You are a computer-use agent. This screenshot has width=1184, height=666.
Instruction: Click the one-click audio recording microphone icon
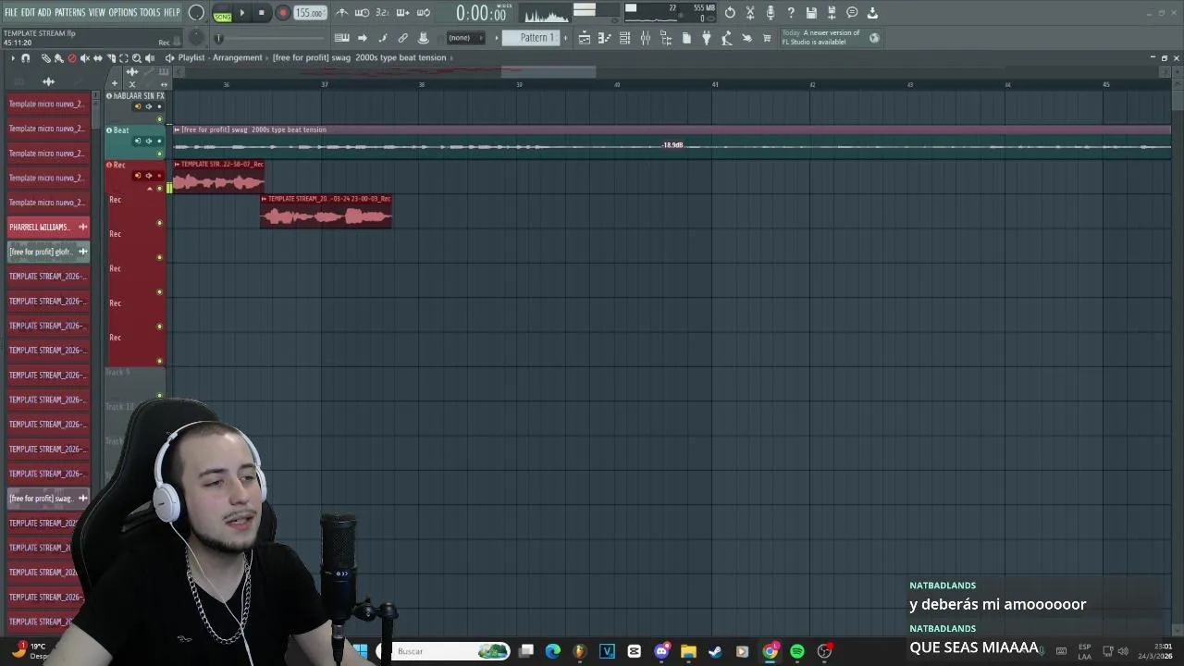coord(771,13)
